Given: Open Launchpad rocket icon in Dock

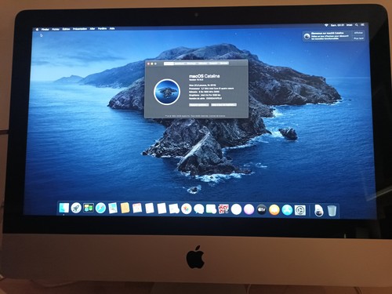Looking at the screenshot, I should click(x=76, y=208).
